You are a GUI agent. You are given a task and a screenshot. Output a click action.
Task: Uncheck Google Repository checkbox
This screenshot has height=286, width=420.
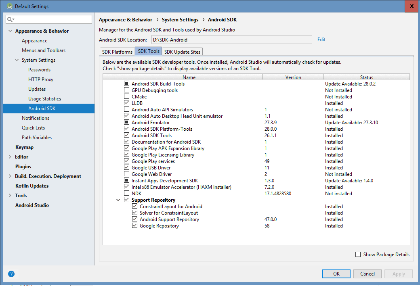(135, 225)
